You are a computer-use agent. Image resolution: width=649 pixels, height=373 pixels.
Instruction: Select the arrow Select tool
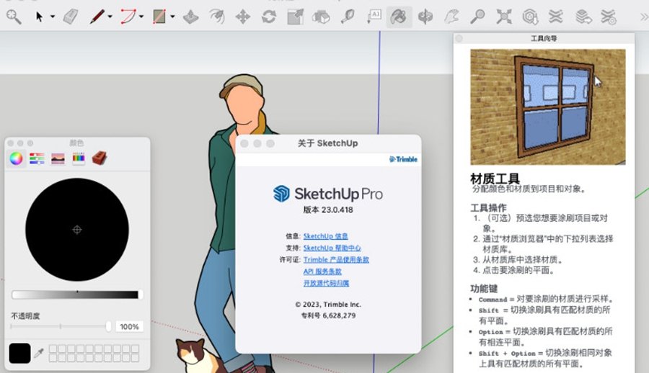40,17
